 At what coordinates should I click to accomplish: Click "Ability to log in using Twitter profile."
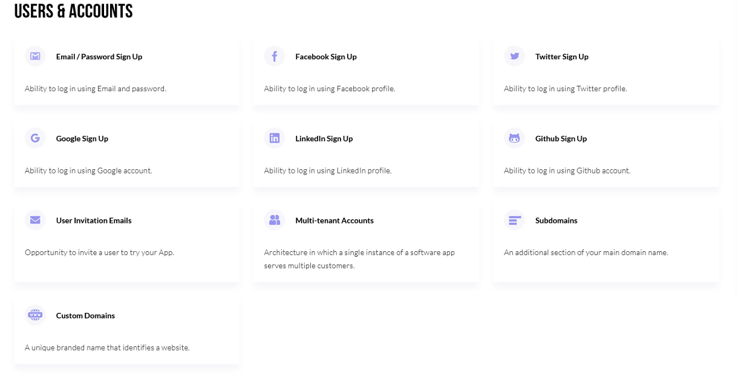[x=566, y=89]
